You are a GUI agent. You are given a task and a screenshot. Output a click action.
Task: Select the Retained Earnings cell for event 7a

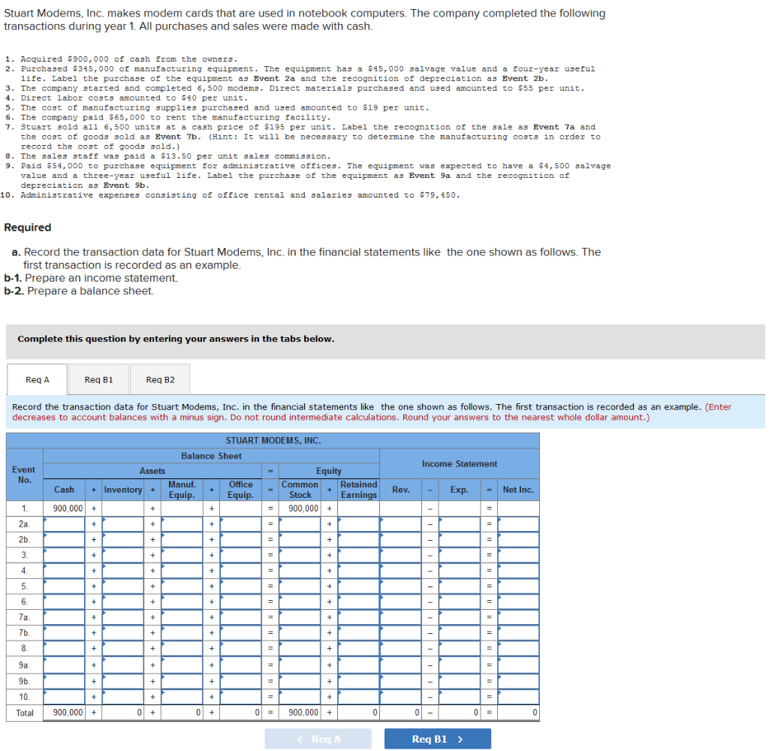point(358,617)
